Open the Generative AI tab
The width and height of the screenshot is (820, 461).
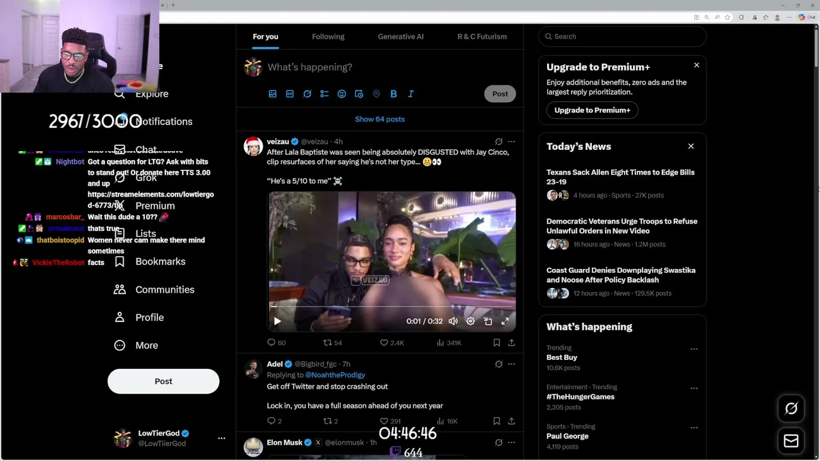pyautogui.click(x=400, y=36)
